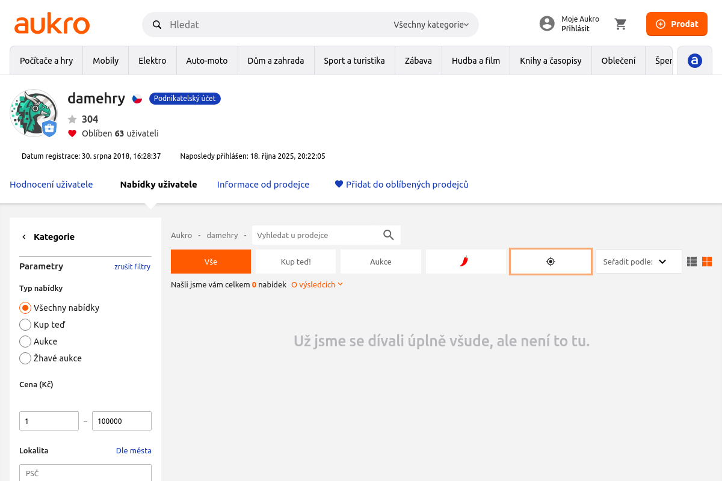Open Zábava category menu
This screenshot has width=722, height=481.
(x=418, y=61)
